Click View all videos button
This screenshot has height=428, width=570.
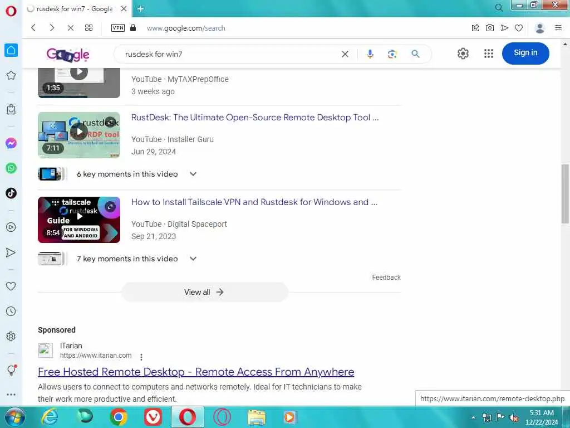[205, 292]
